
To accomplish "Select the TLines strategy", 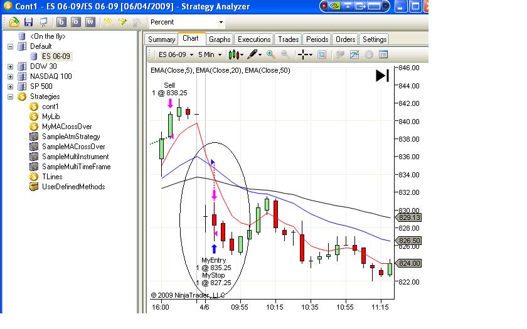I will 52,177.
